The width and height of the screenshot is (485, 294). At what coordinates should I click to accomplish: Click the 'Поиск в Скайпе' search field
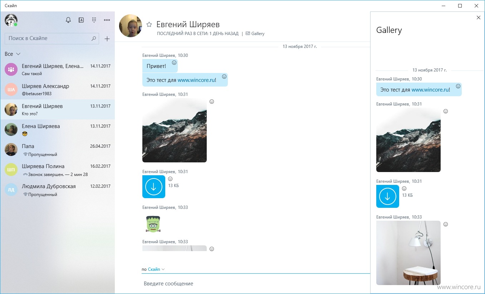[x=52, y=38]
